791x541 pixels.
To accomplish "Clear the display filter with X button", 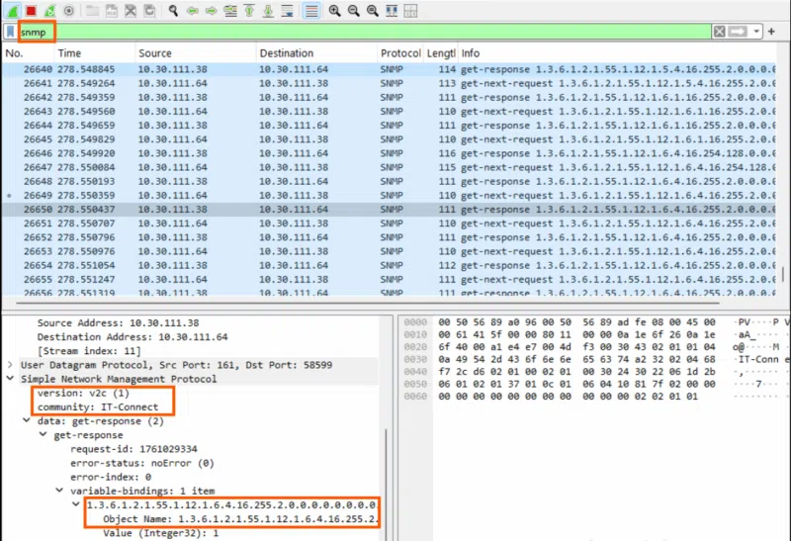I will click(720, 32).
